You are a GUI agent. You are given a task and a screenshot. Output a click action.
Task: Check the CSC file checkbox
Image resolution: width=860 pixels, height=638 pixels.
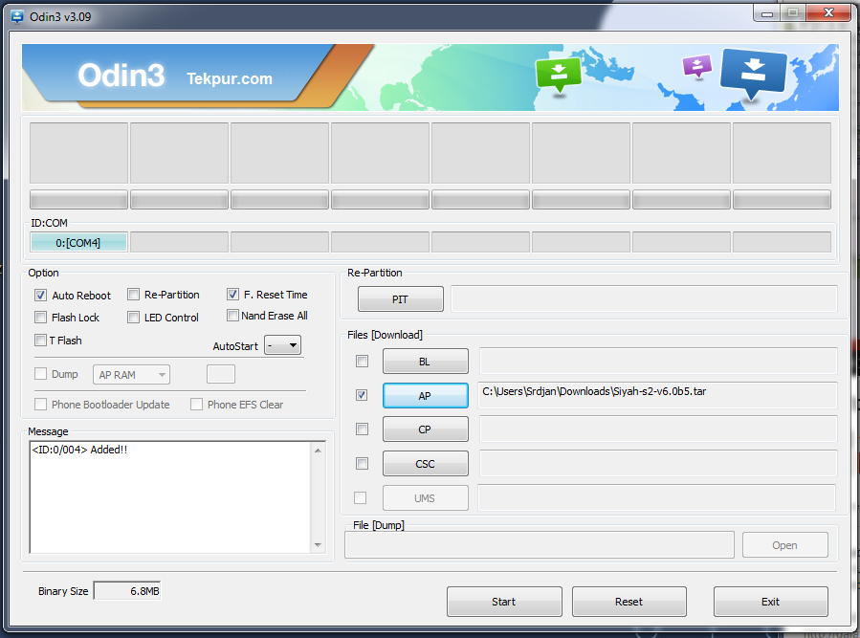[362, 464]
